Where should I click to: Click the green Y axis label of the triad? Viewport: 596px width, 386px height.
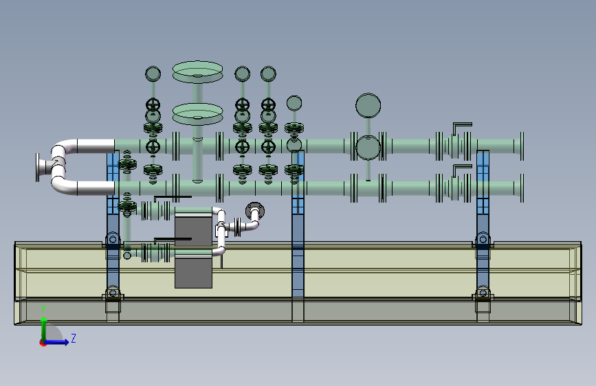point(43,309)
